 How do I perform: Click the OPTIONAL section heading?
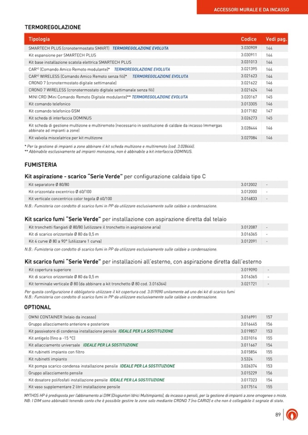coord(37,308)
